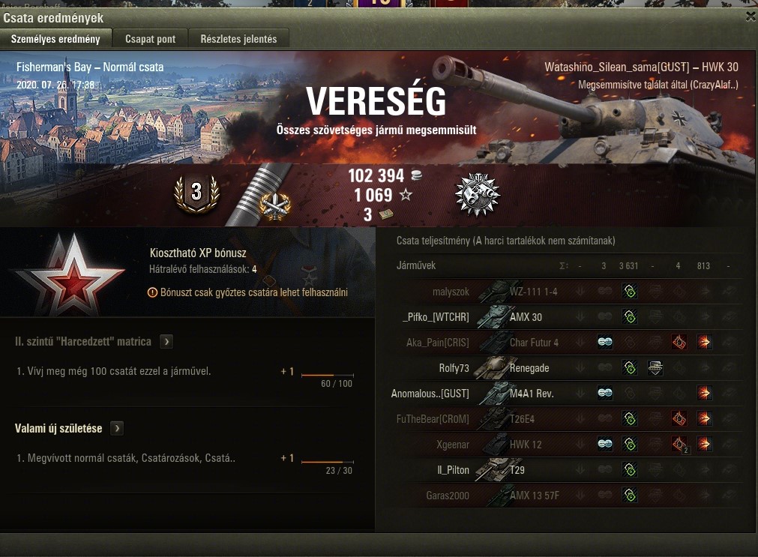This screenshot has width=758, height=557.
Task: Click the experience star icon beside 1 069
Action: point(406,195)
